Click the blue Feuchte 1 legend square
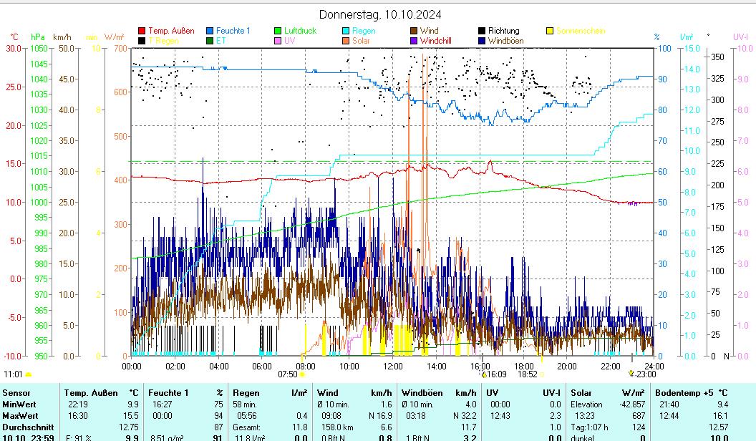This screenshot has width=756, height=441. pyautogui.click(x=210, y=31)
